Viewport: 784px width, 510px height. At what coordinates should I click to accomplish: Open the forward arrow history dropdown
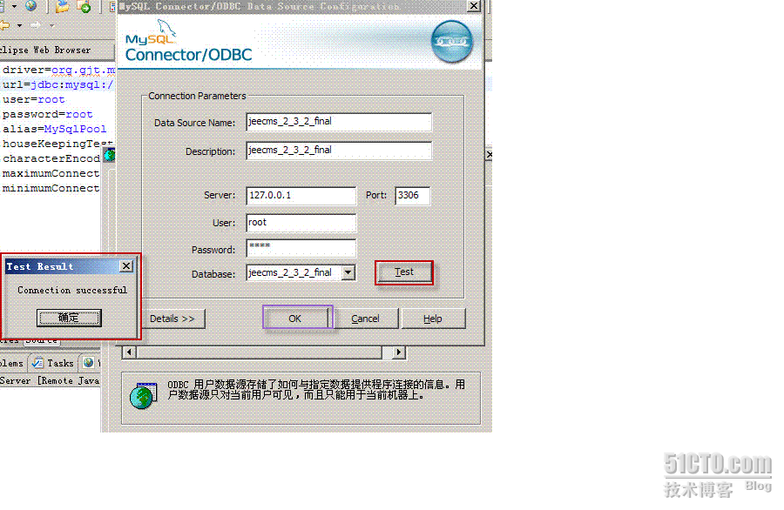51,25
